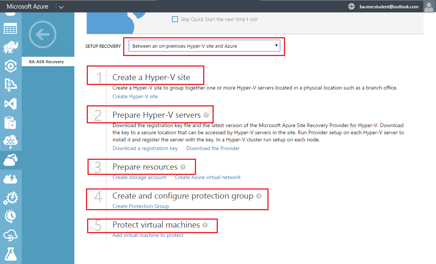Click the ba.mocstudent@outlook.com account name
This screenshot has height=264, width=436.
pos(389,7)
